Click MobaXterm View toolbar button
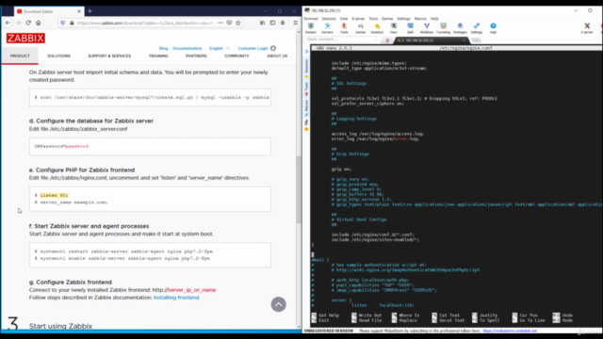The width and height of the screenshot is (603, 339). point(394,27)
